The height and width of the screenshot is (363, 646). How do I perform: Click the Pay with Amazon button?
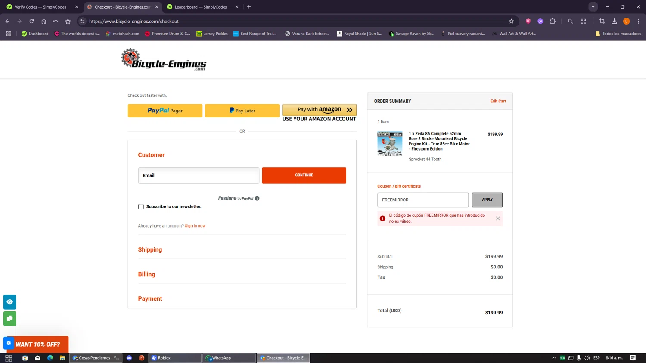319,110
